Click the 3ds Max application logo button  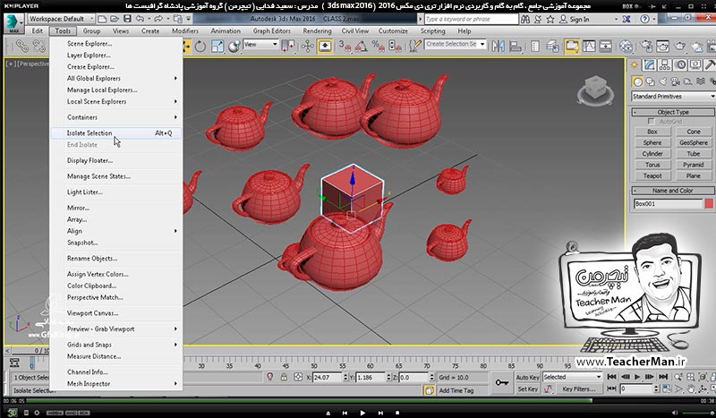(13, 23)
